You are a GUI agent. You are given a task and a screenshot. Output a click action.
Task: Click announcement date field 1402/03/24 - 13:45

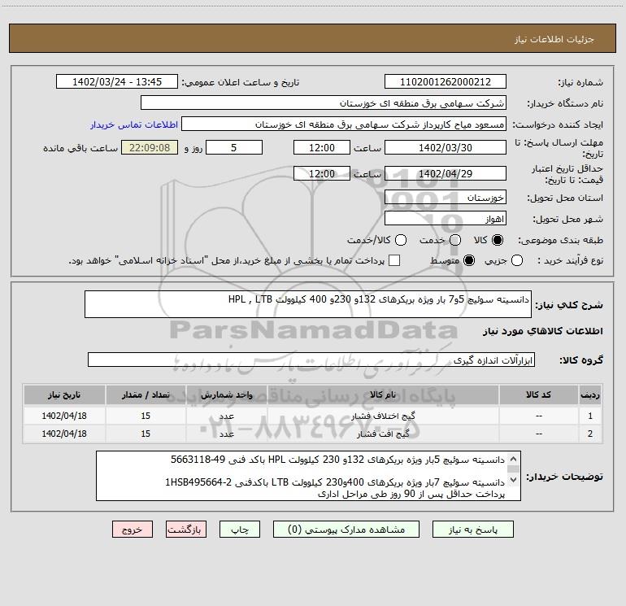[117, 82]
